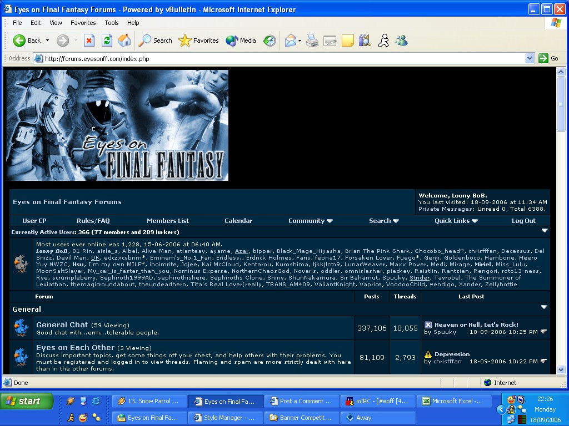Switch to Microsoft Excel taskbar window

click(x=454, y=401)
